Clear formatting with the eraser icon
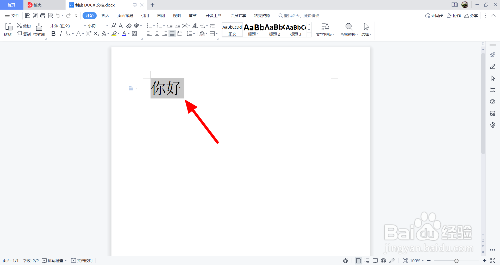 click(x=129, y=26)
